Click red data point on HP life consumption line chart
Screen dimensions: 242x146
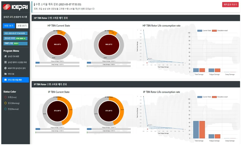pyautogui.click(x=147, y=63)
